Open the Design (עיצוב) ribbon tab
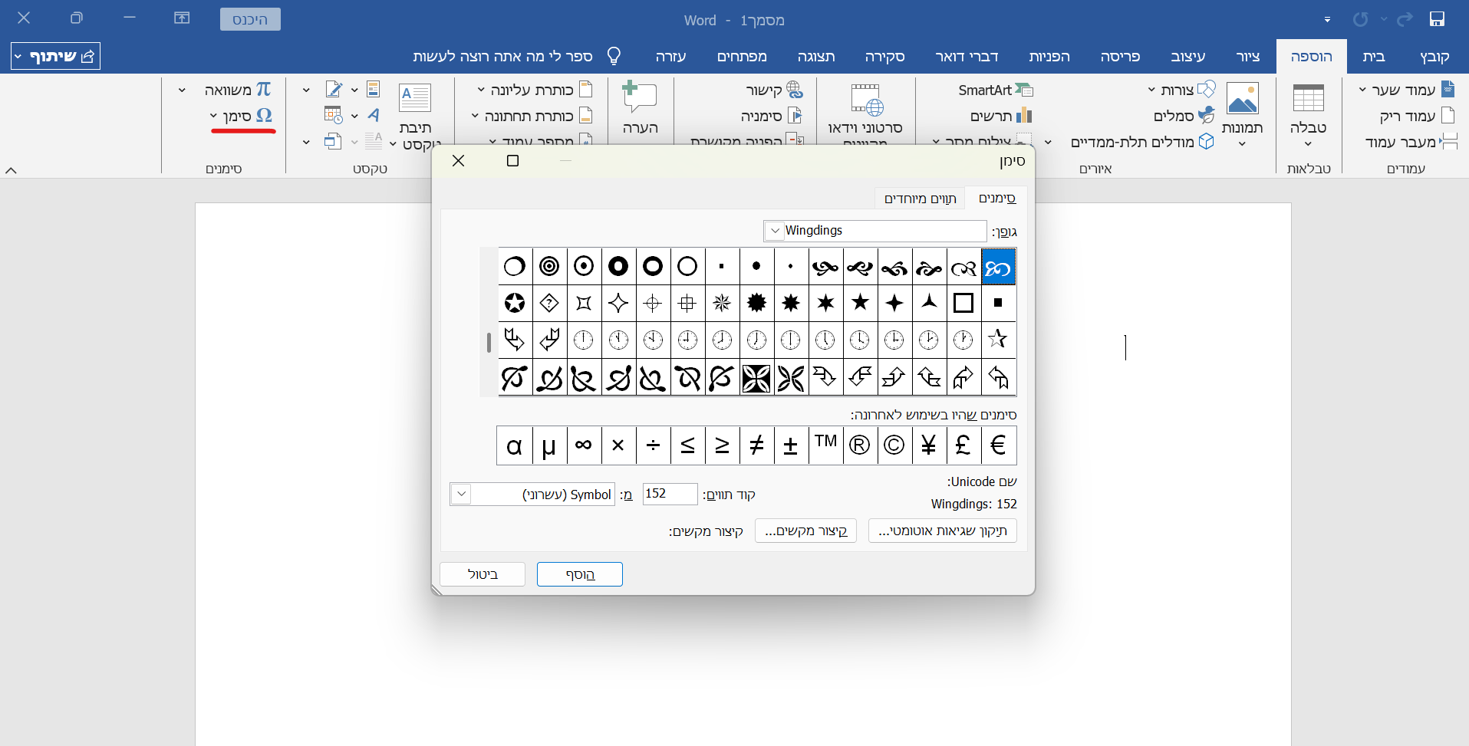This screenshot has height=746, width=1469. 1187,57
